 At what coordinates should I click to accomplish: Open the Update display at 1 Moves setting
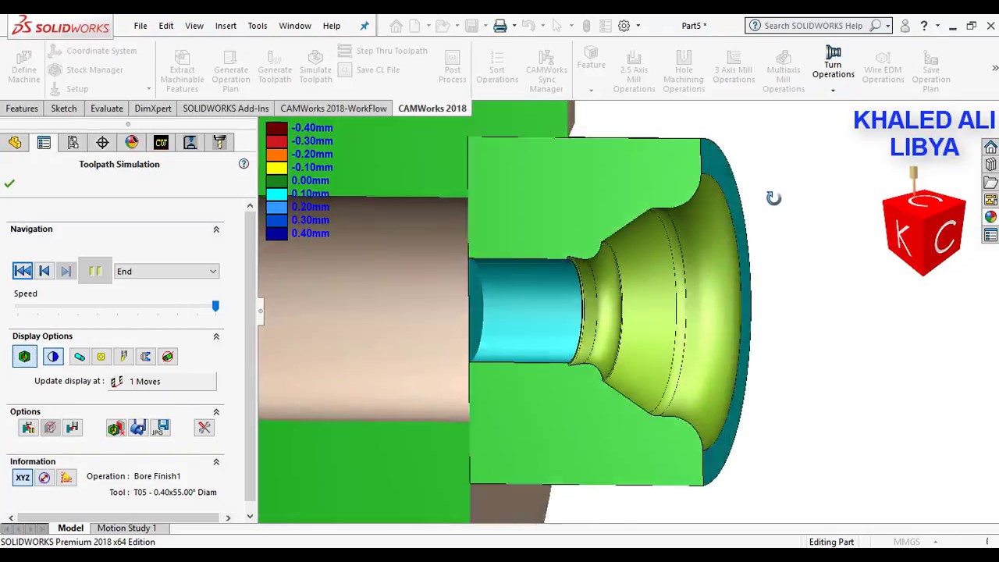pos(162,381)
